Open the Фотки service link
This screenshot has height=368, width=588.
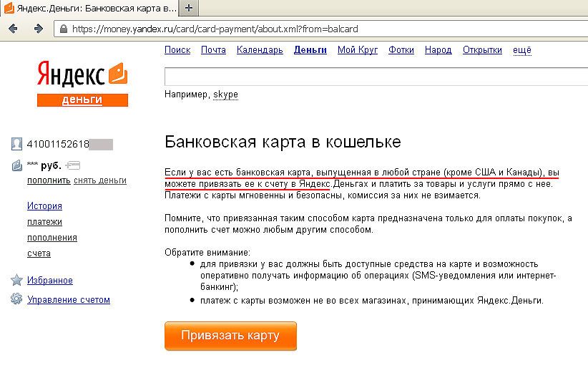point(401,50)
